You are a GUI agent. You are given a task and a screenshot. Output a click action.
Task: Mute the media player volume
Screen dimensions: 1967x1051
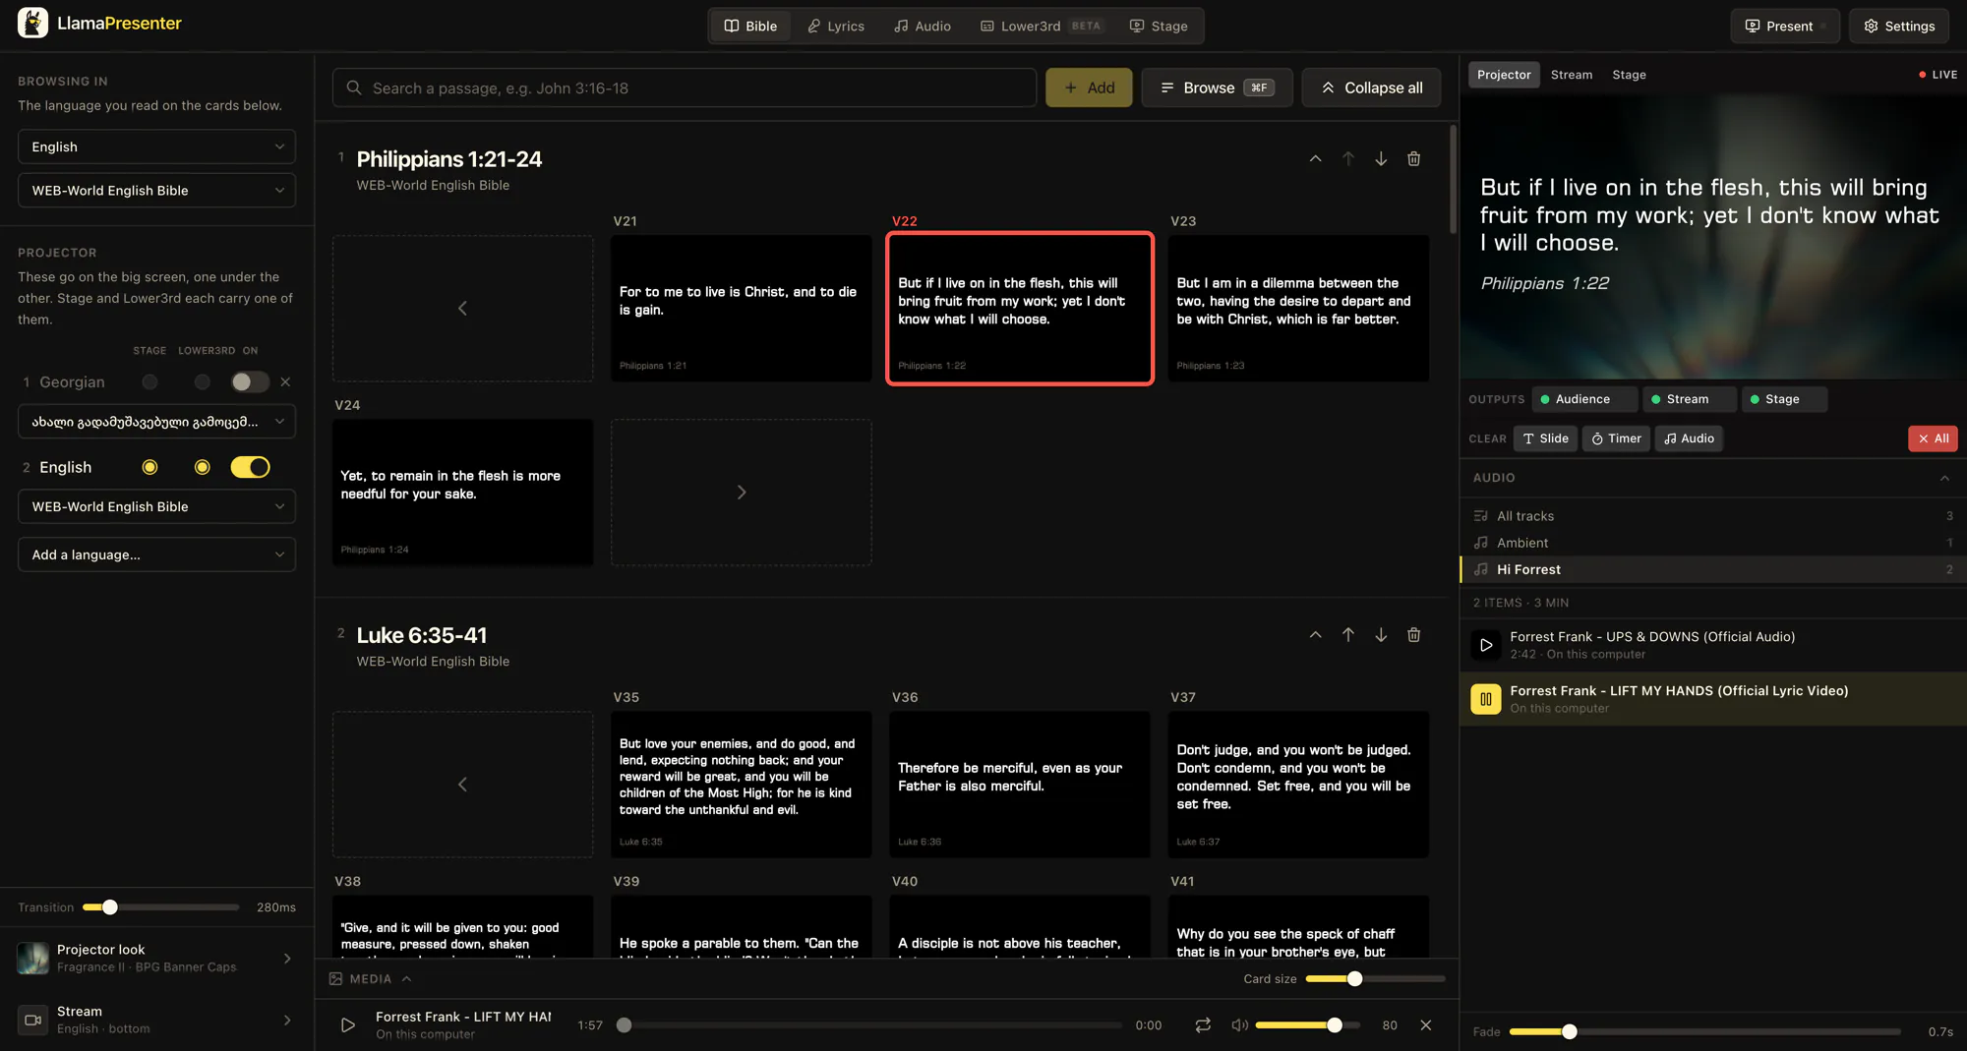pyautogui.click(x=1239, y=1024)
